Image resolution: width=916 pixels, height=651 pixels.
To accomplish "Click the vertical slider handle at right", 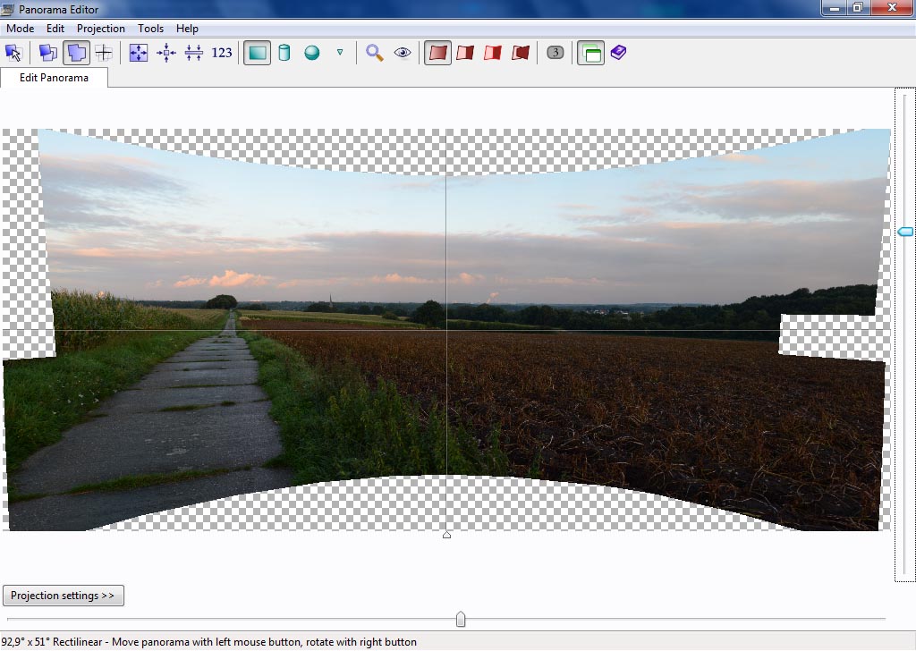I will tap(905, 232).
